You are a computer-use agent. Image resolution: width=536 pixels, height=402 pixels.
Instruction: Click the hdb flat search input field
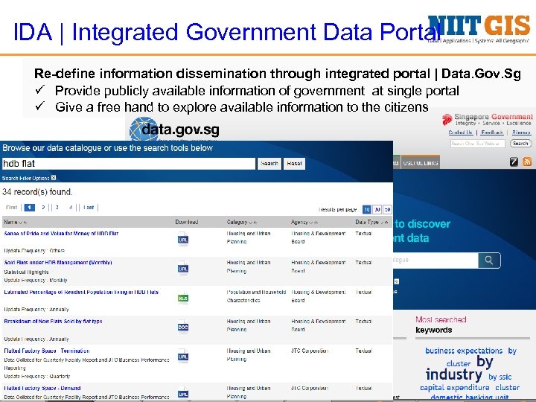point(129,163)
